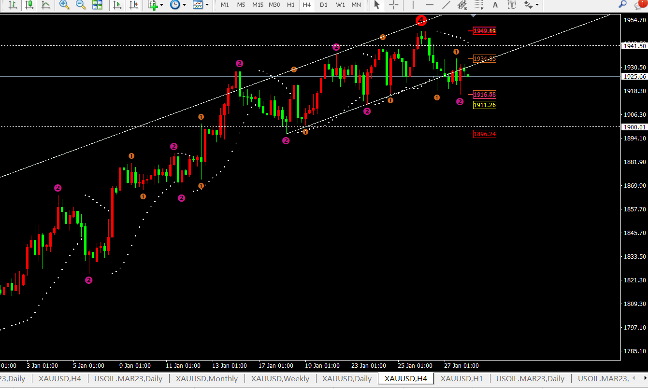Click the 1949.14 price level label

(x=485, y=31)
